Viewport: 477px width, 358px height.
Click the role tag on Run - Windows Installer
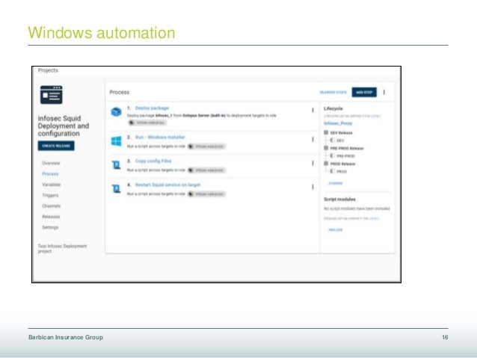(206, 146)
